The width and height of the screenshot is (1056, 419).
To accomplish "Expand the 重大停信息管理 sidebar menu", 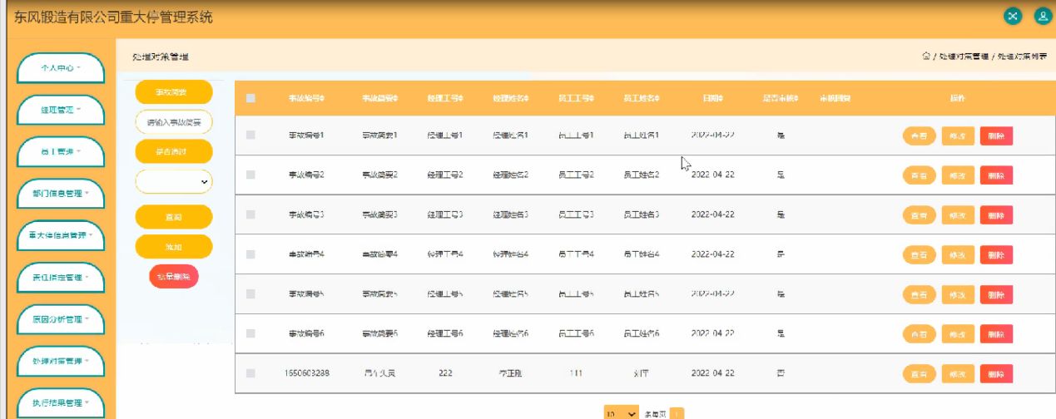I will coord(62,235).
